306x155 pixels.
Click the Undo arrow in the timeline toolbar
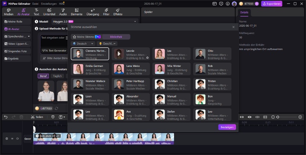click(x=6, y=117)
